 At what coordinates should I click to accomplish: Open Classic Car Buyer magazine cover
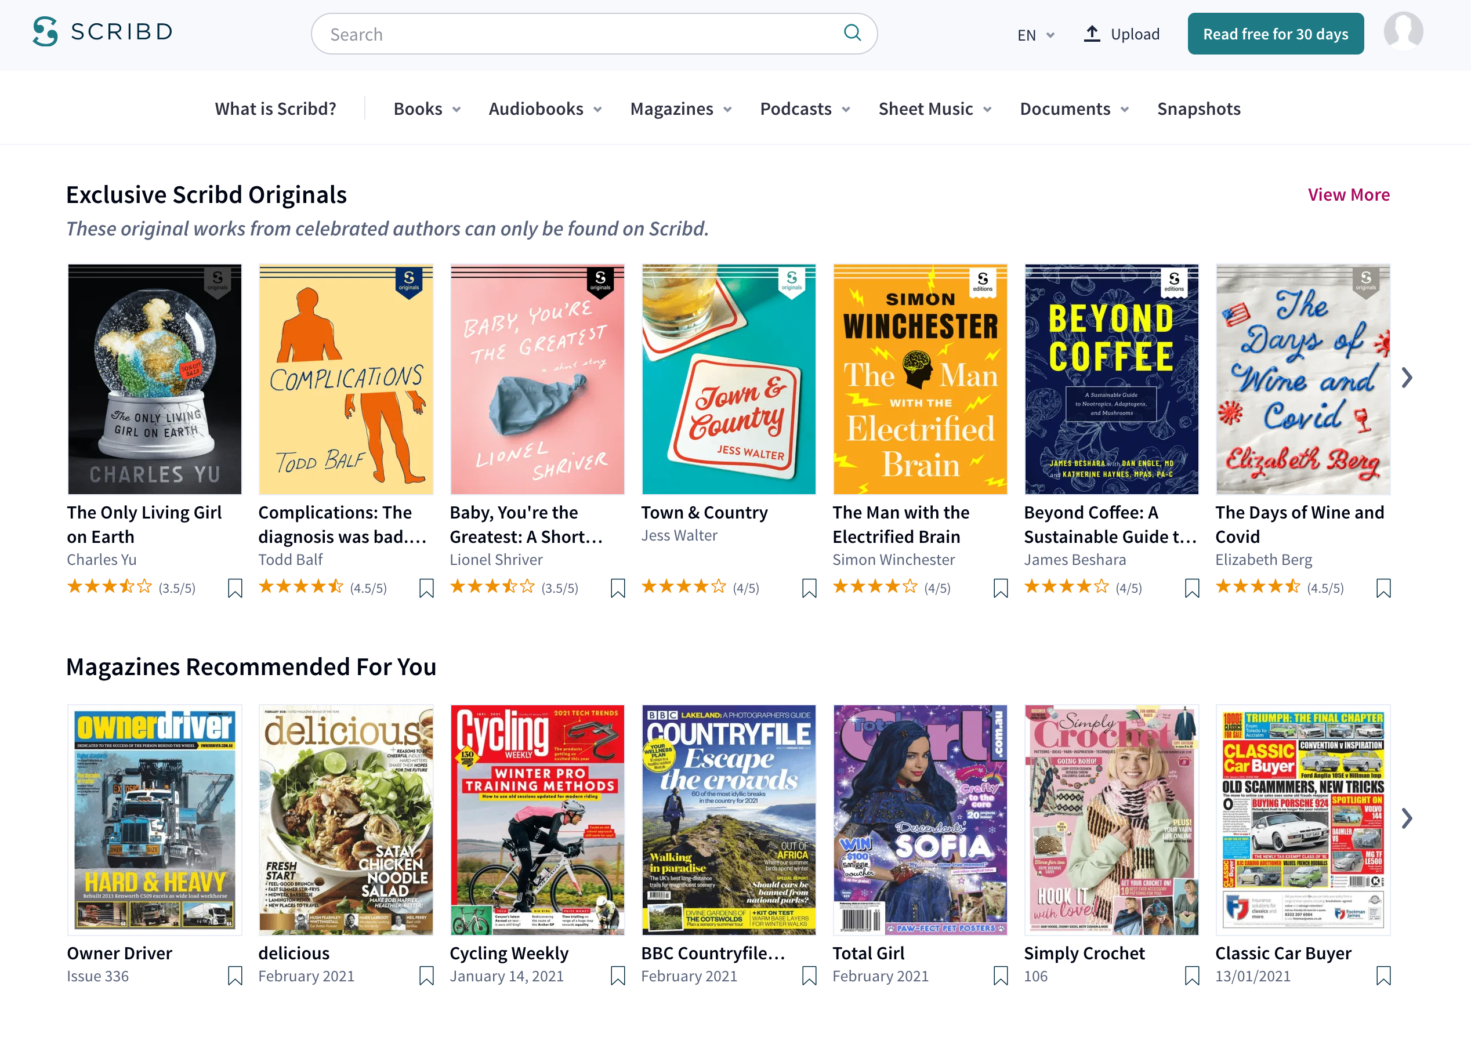pyautogui.click(x=1303, y=820)
